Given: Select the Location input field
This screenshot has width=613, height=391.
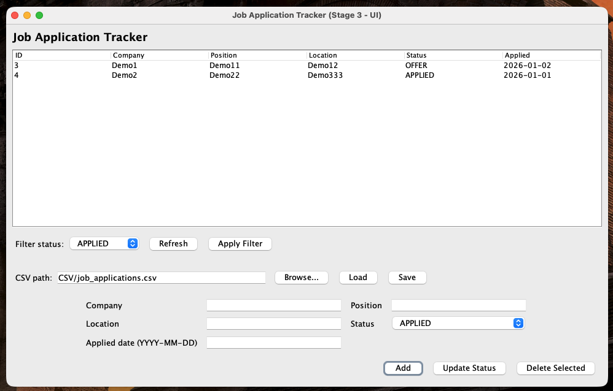Looking at the screenshot, I should click(273, 324).
